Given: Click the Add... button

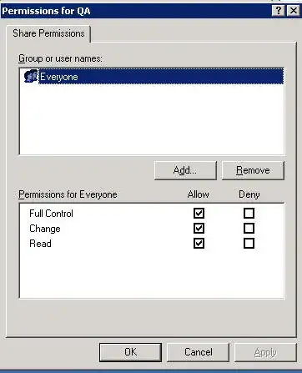Looking at the screenshot, I should coord(185,170).
